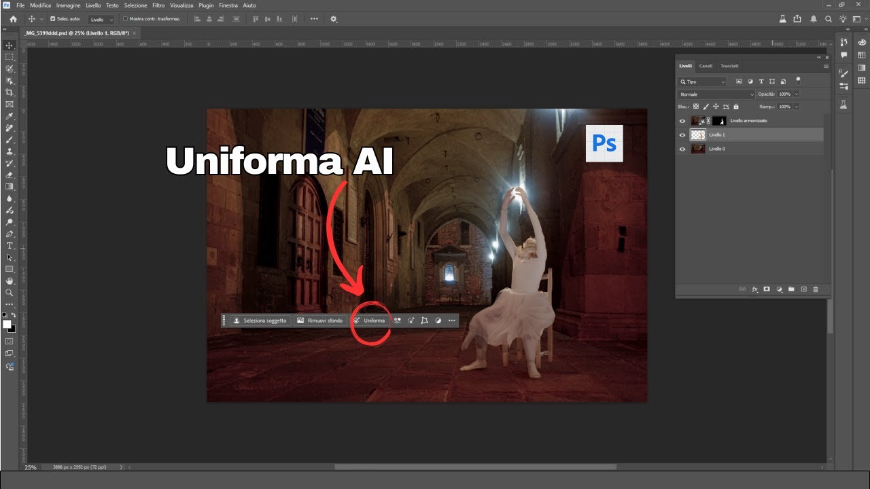The width and height of the screenshot is (870, 489).
Task: Open the Tipo layer filter dropdown
Action: click(702, 81)
